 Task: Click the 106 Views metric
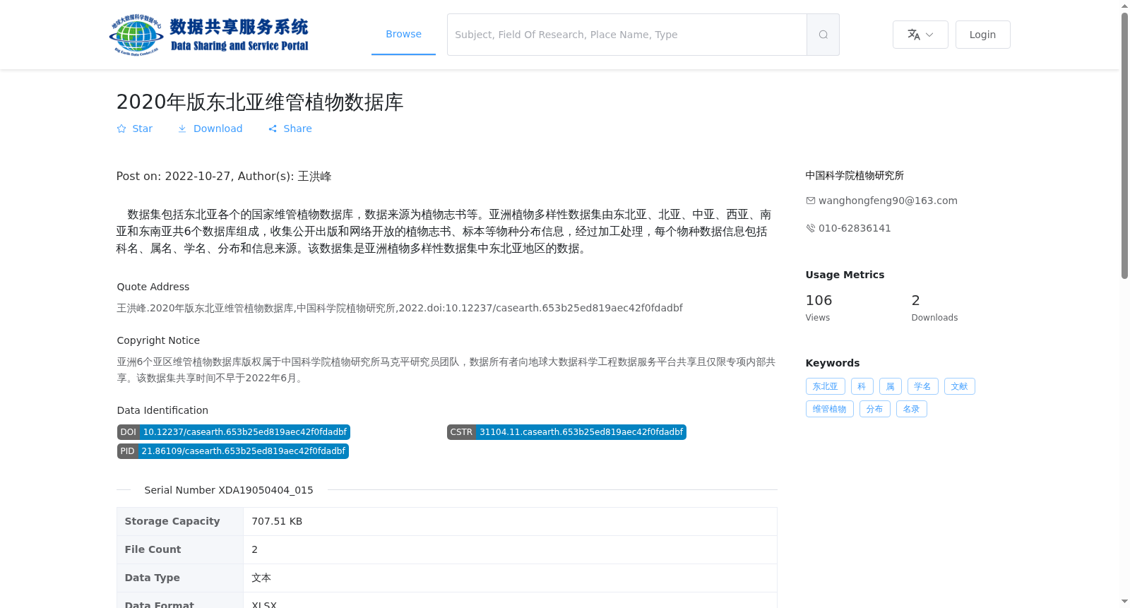819,308
